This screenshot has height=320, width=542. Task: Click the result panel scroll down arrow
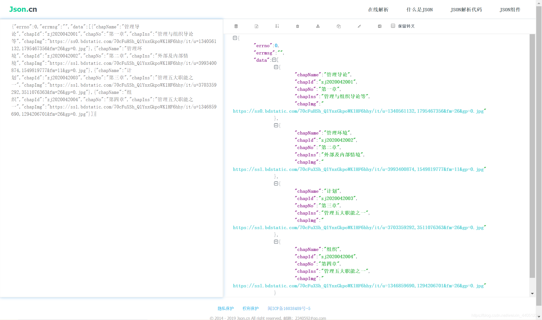(532, 294)
